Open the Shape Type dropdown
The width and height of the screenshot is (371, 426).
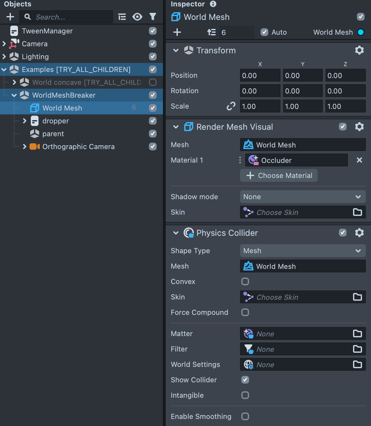coord(303,251)
